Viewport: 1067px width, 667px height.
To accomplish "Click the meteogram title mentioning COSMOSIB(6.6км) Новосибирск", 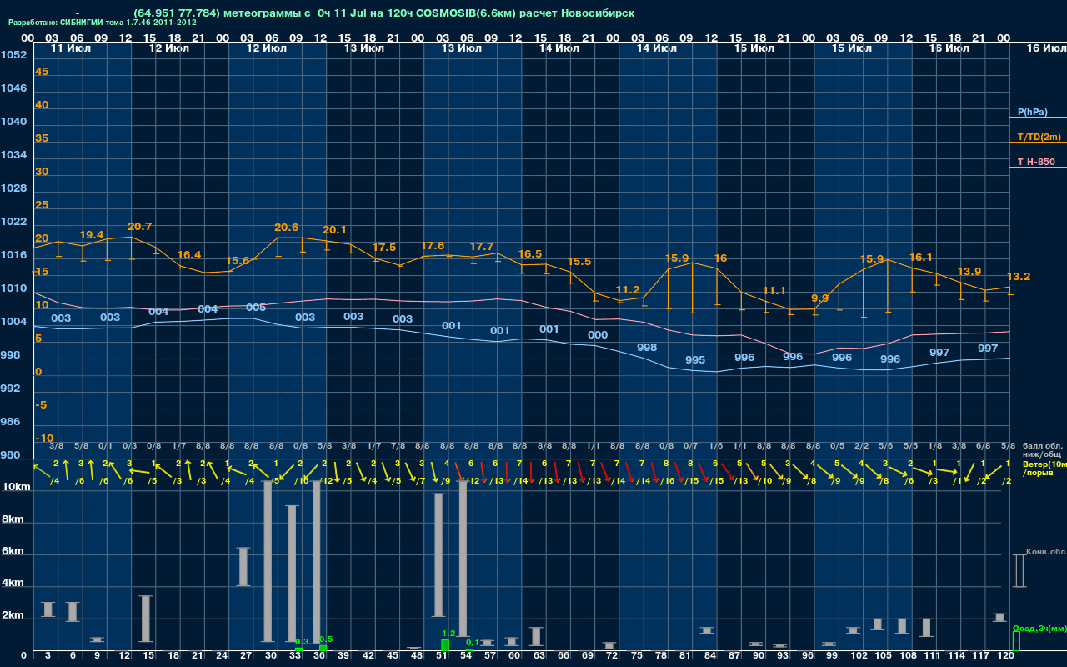I will [x=383, y=13].
